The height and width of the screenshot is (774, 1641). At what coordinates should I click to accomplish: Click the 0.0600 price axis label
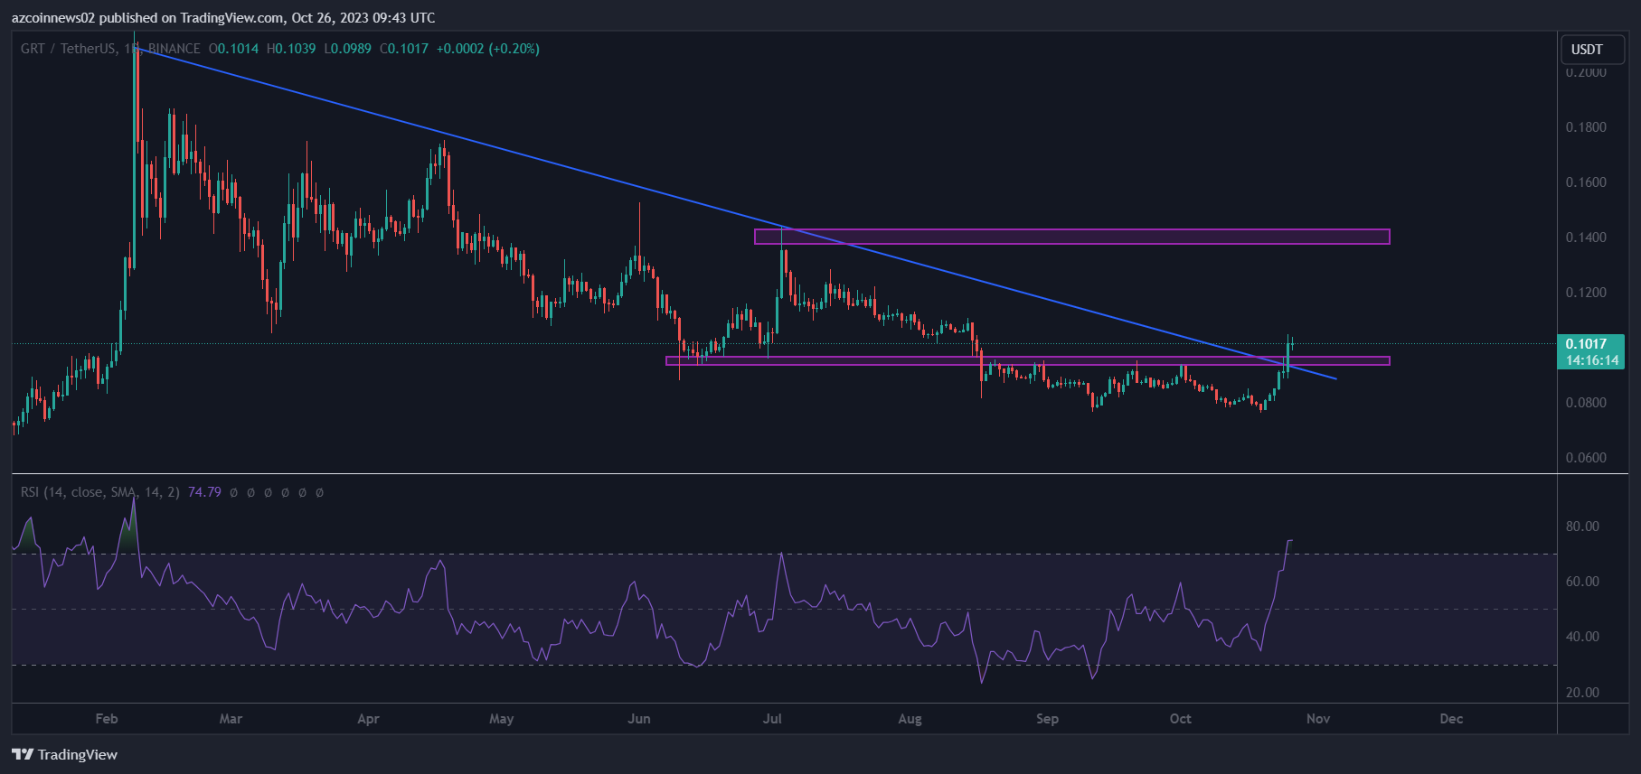(x=1586, y=458)
